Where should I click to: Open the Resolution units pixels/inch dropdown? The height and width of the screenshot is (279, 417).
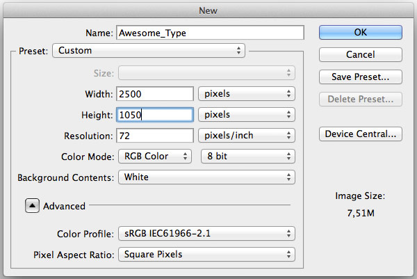point(247,136)
